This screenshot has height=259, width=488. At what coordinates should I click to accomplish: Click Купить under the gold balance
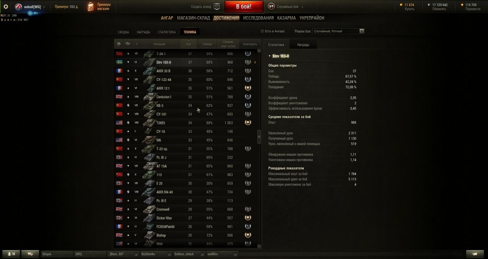[x=410, y=9]
